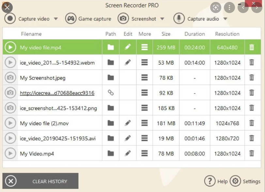Edit My Video.mp4 with pencil icon
This screenshot has width=265, height=192.
click(x=128, y=153)
